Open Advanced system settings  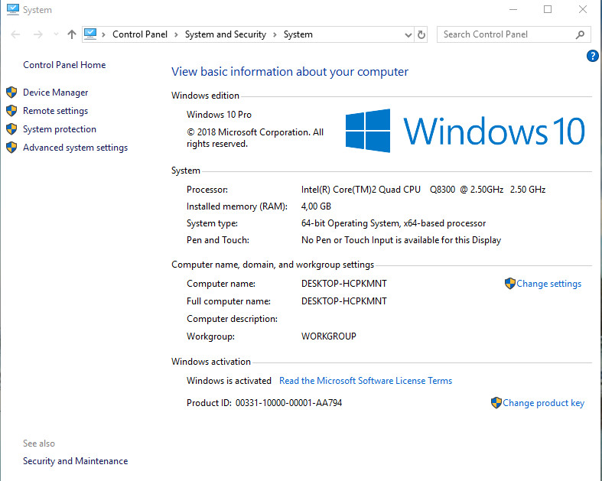click(x=75, y=148)
